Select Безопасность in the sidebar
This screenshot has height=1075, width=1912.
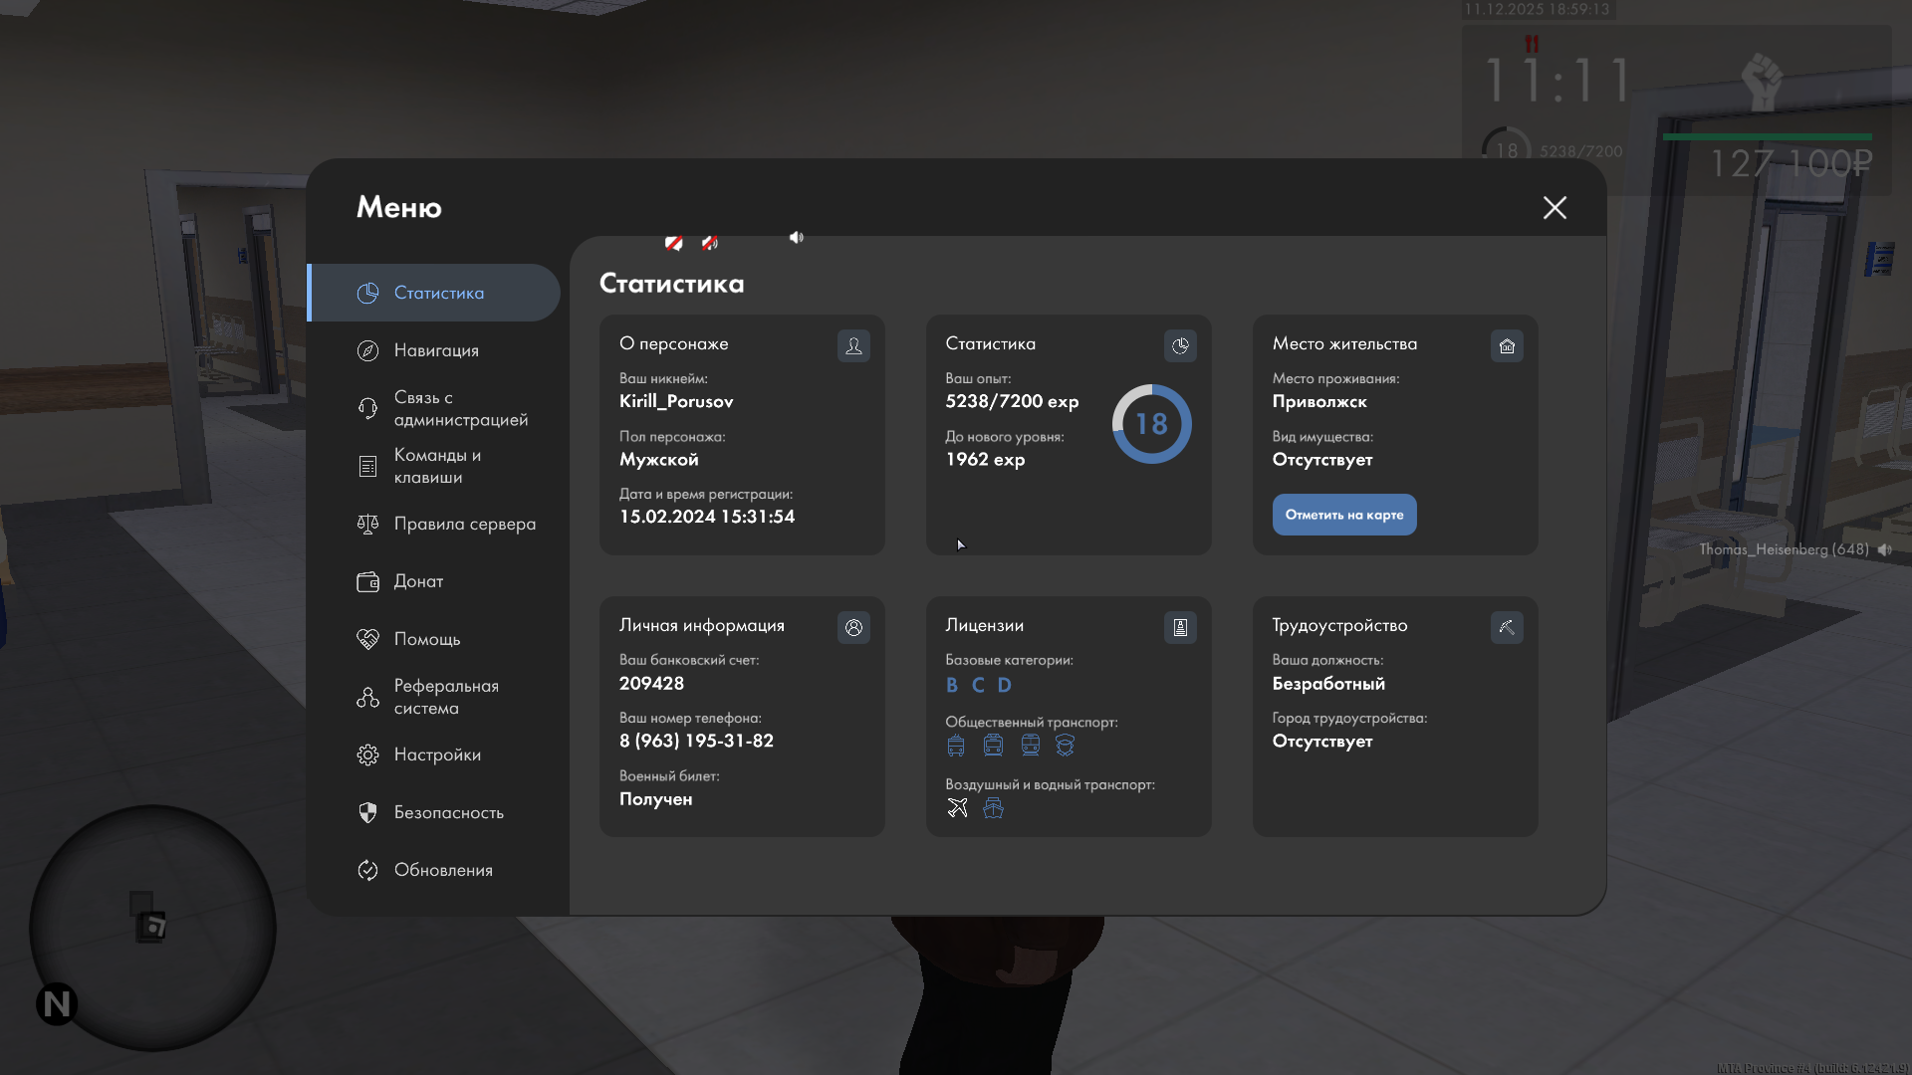pyautogui.click(x=448, y=812)
